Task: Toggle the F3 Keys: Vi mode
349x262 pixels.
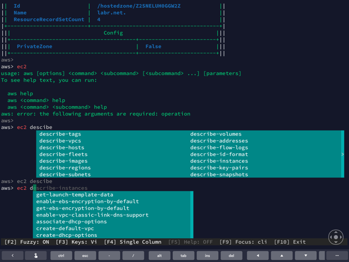Action: 76,242
